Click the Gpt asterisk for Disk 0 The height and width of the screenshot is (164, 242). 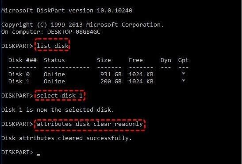184,74
